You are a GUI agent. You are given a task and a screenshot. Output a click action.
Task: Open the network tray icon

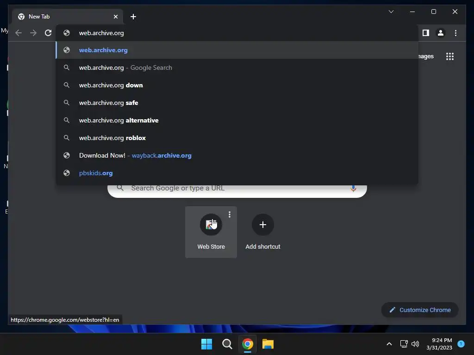[404, 344]
